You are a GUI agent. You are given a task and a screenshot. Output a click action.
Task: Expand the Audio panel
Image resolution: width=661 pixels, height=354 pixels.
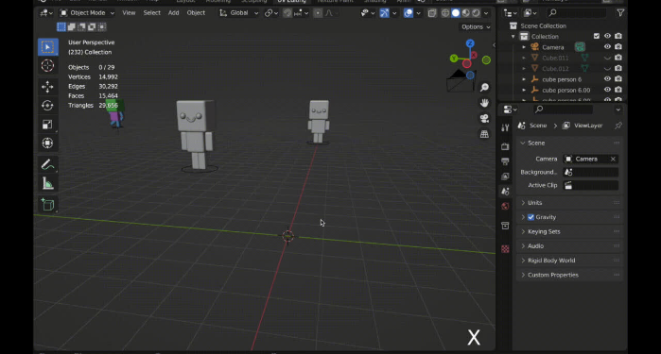(569, 245)
